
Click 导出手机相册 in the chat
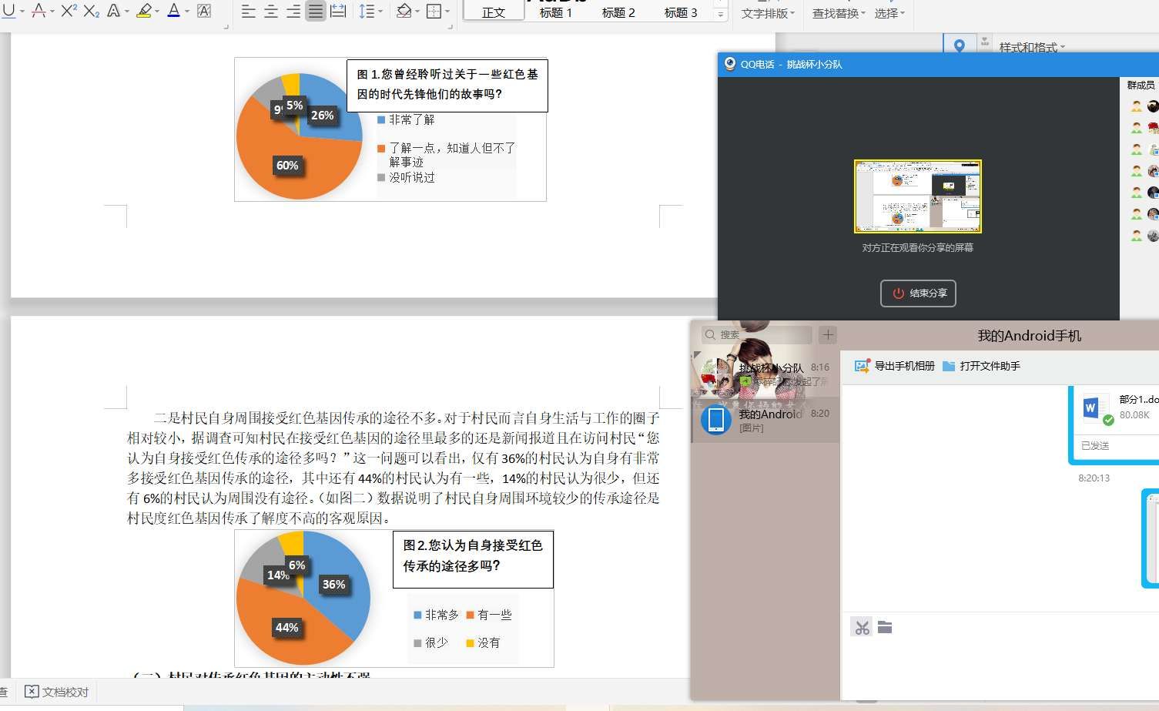pyautogui.click(x=895, y=366)
